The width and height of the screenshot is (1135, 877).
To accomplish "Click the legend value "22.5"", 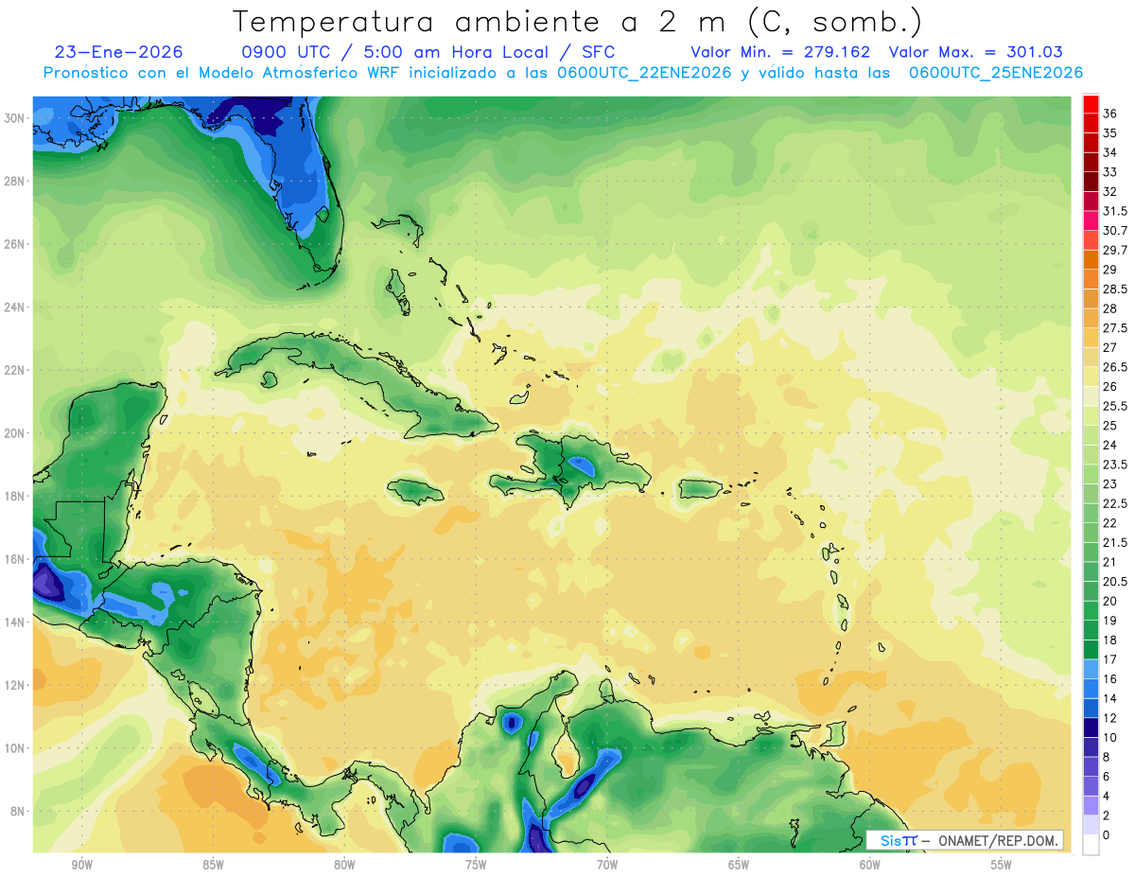I will 1115,503.
